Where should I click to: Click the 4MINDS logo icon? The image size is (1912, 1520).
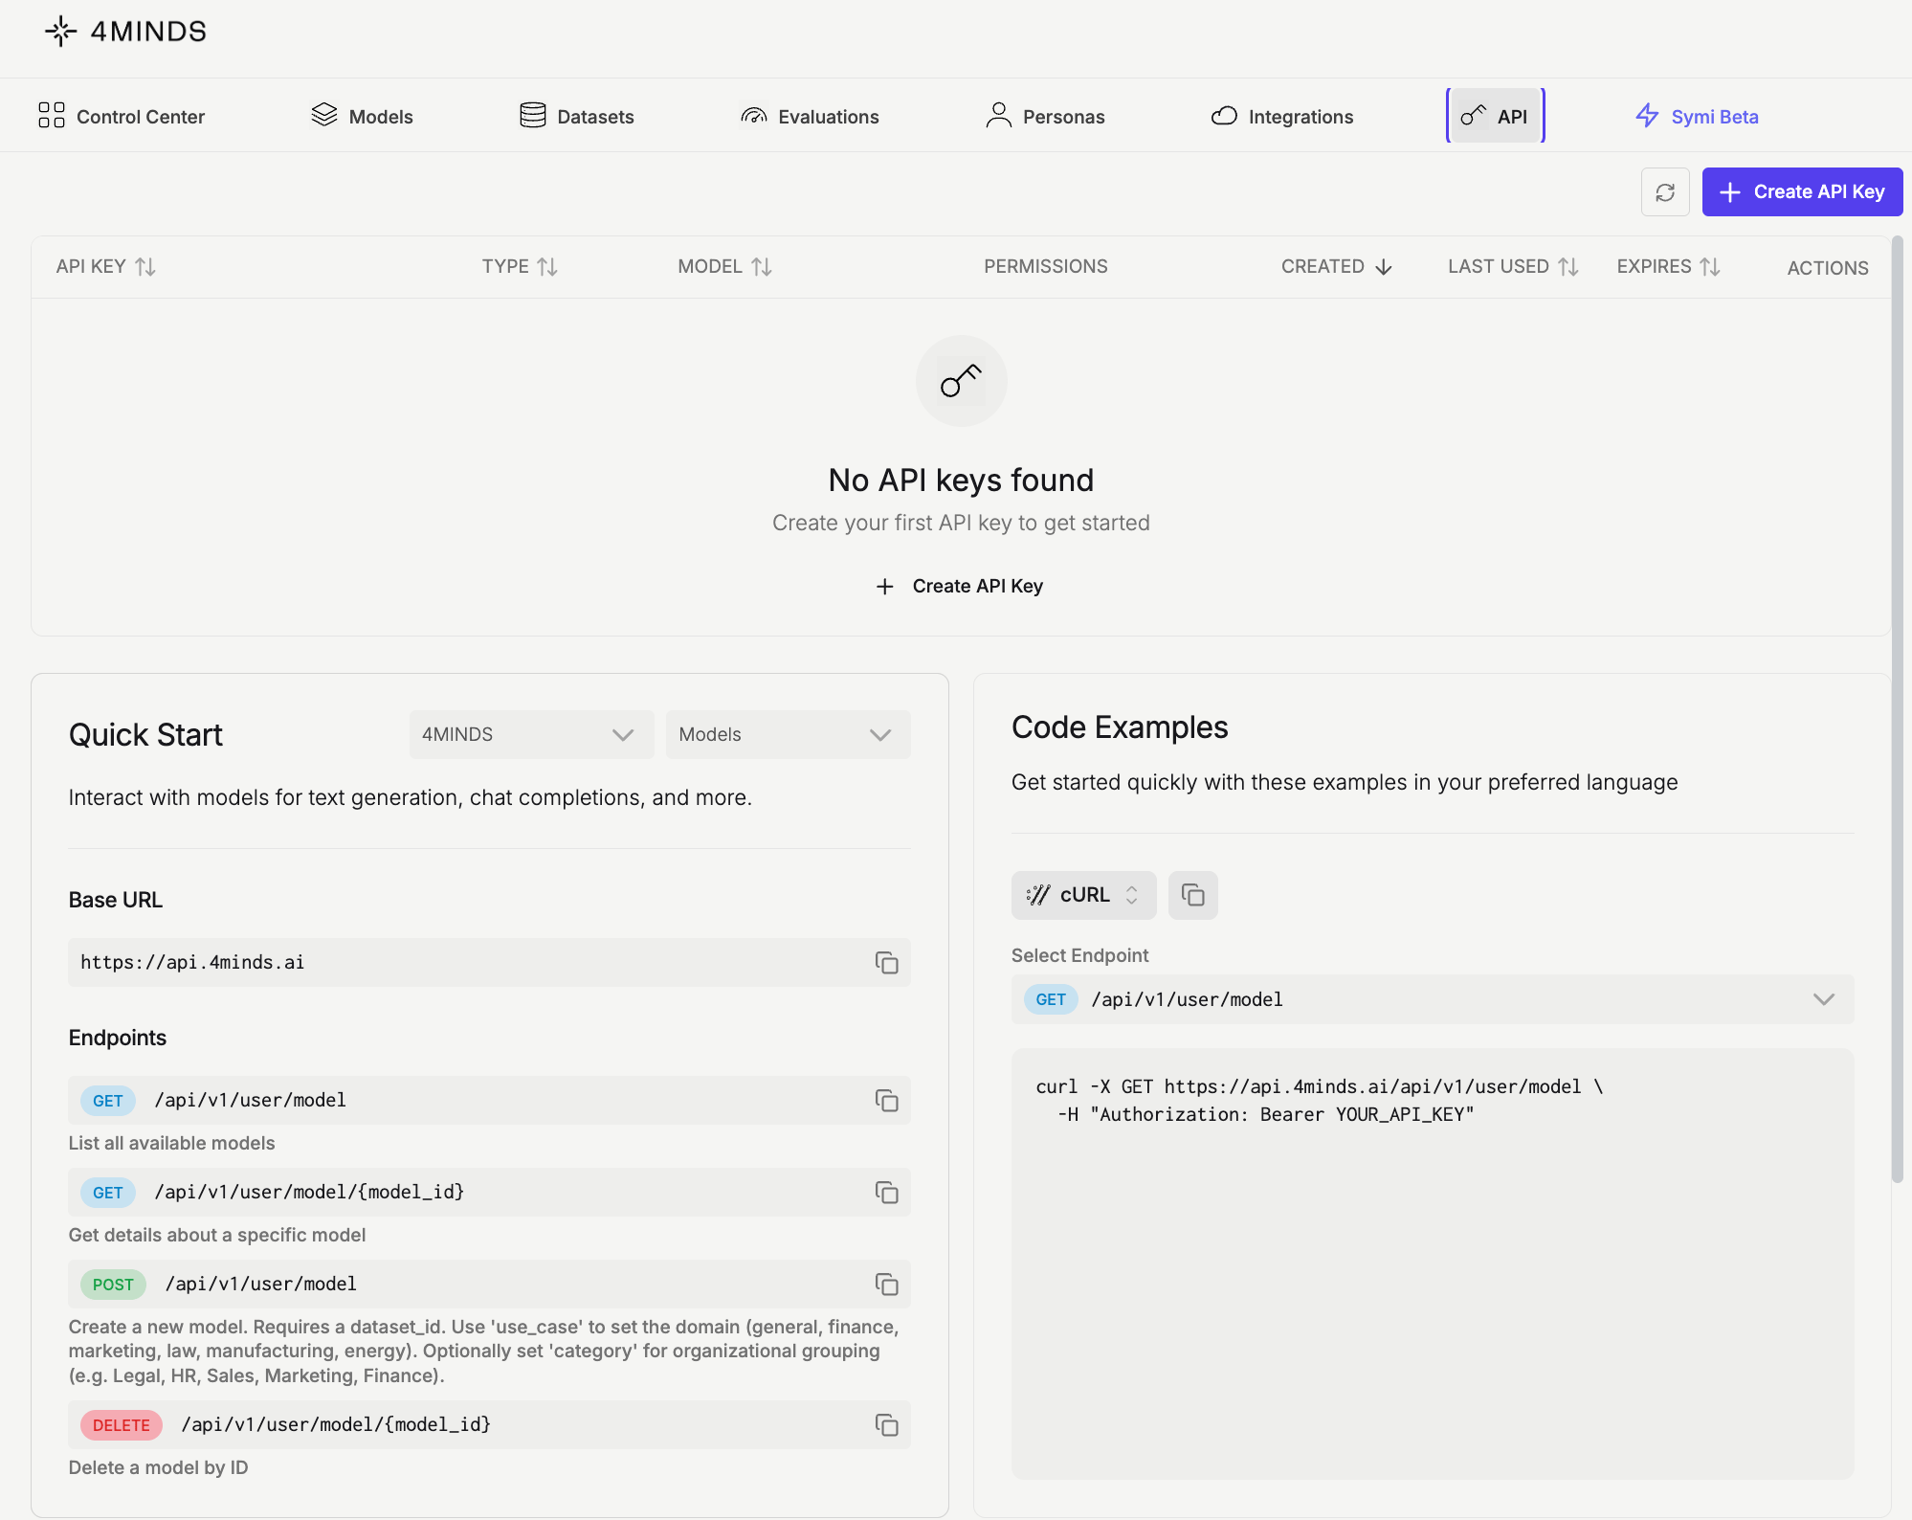point(60,32)
